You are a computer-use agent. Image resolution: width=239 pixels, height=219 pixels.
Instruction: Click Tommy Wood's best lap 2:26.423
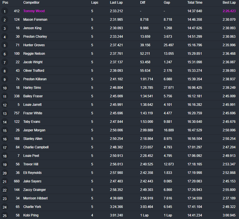click(x=229, y=11)
